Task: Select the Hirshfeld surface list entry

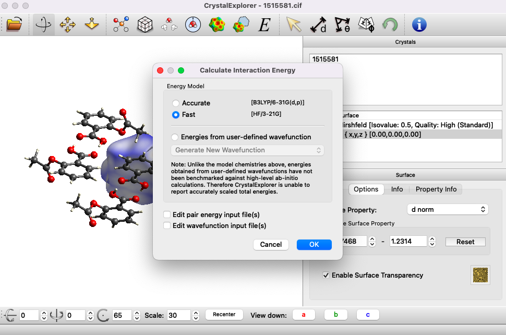Action: pos(421,125)
